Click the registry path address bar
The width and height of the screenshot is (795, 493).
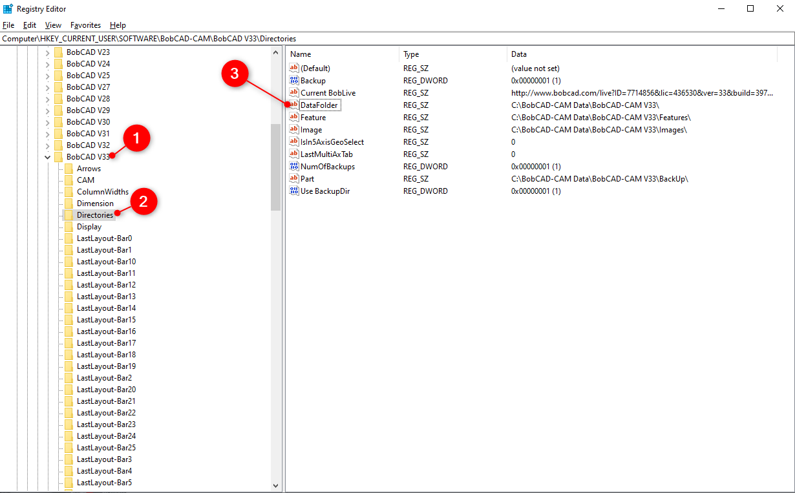[x=397, y=39]
